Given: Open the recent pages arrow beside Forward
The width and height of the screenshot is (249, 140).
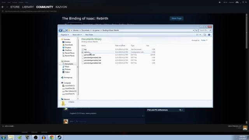Looking at the screenshot, I should (67, 30).
